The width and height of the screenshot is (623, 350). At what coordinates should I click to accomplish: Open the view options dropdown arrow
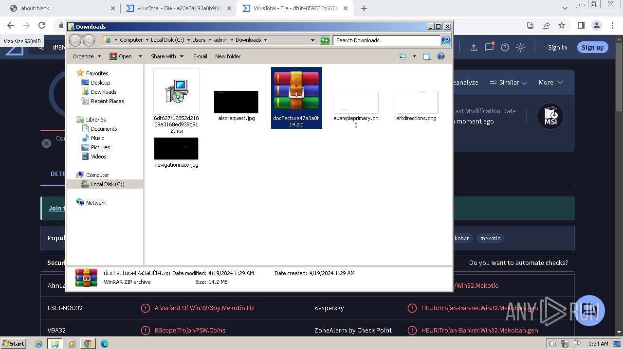click(x=414, y=56)
